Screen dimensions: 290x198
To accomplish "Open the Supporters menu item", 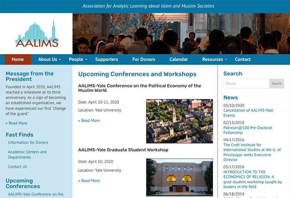I will [107, 59].
